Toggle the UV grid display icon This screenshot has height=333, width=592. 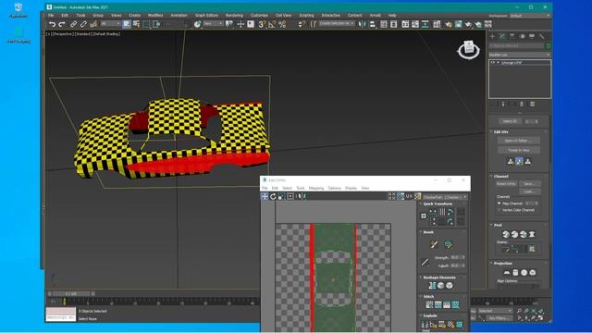point(392,196)
